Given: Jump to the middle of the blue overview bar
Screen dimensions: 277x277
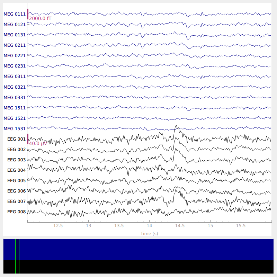Looking at the screenshot, I should [138, 249].
